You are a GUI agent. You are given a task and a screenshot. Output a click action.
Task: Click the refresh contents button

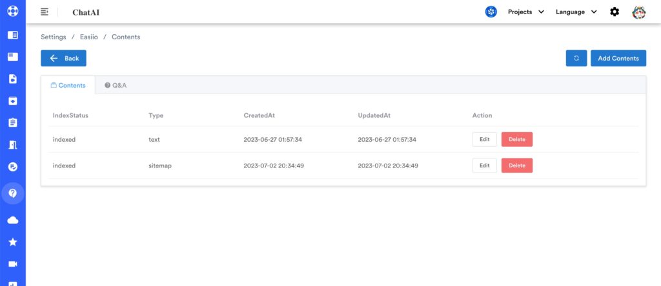pos(576,59)
